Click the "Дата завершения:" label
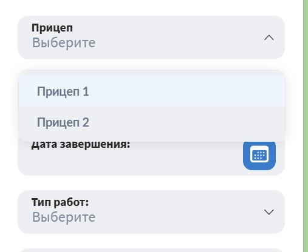Screen dimensions: 308x252 81,145
